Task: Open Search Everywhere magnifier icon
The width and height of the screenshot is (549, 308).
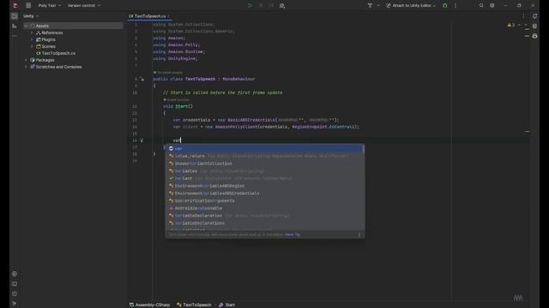Action: 481,6
